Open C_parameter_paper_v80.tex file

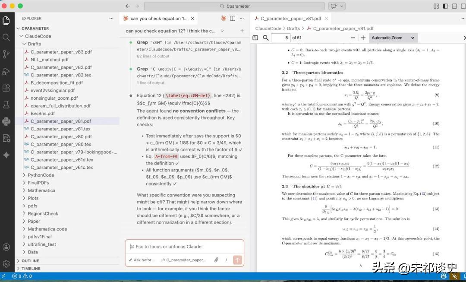click(61, 144)
